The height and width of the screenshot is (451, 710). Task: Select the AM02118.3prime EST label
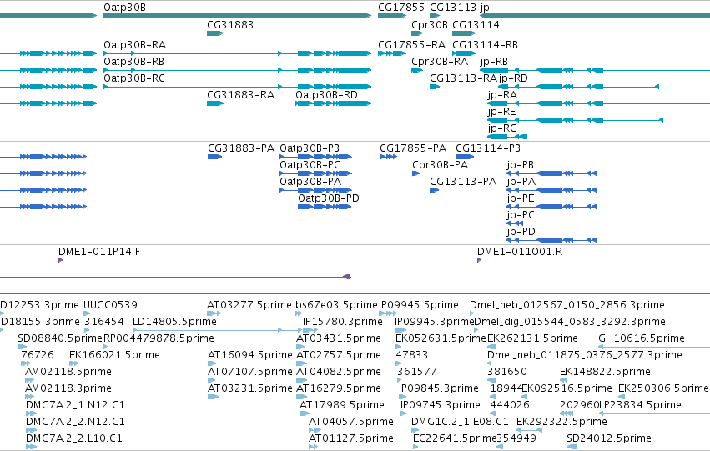pyautogui.click(x=68, y=389)
